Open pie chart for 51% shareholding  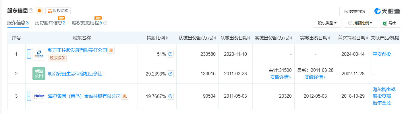[x=170, y=54]
